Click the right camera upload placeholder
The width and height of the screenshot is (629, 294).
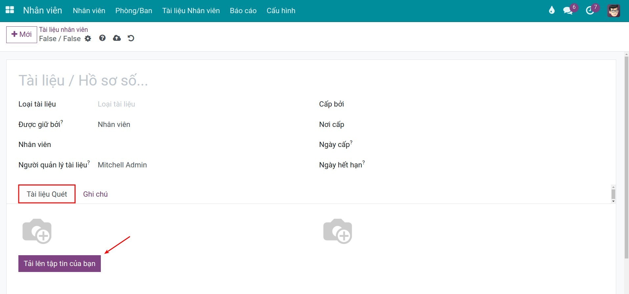(338, 231)
